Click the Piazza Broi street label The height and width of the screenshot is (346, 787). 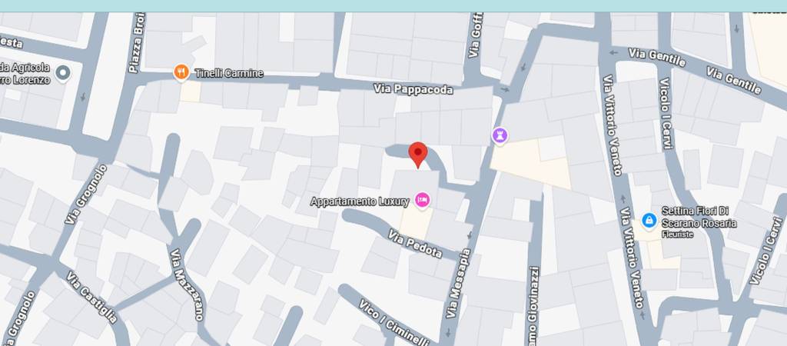[x=137, y=43]
